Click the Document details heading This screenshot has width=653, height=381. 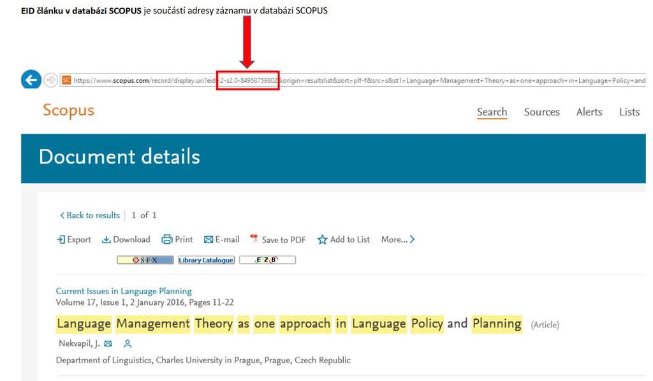[x=119, y=157]
